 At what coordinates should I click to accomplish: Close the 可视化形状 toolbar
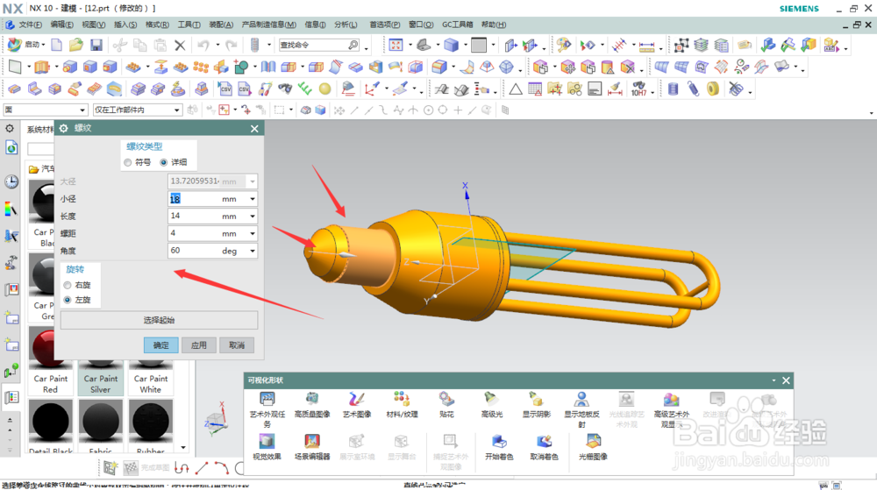(786, 380)
